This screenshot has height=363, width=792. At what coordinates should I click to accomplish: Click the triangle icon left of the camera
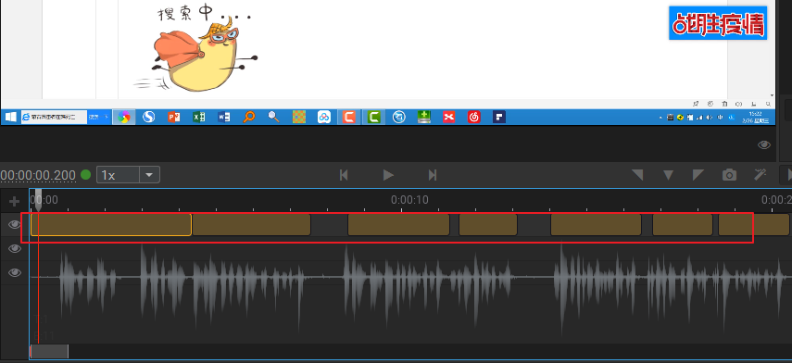[698, 175]
